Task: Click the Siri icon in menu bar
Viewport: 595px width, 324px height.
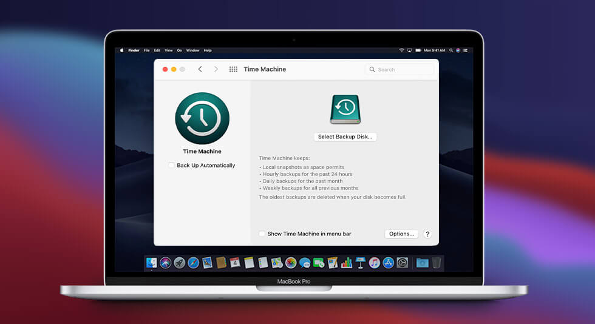Action: (458, 50)
